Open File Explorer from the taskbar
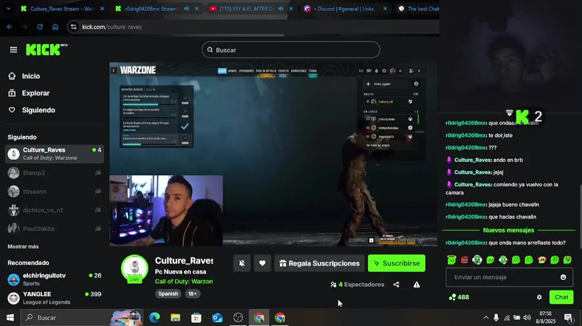Viewport: 582px width, 326px height. 175,317
